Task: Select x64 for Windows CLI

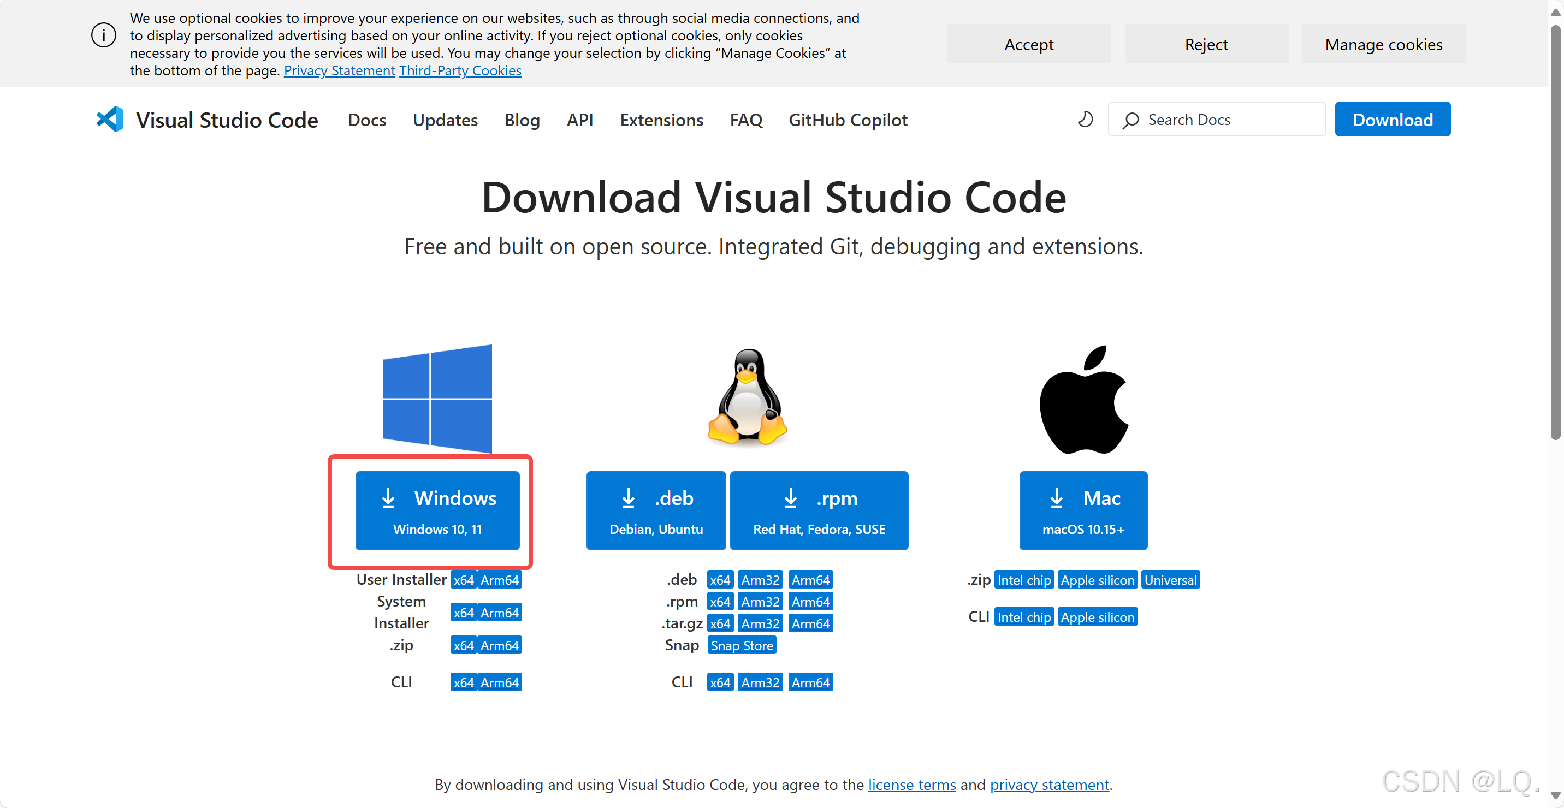Action: click(x=464, y=682)
